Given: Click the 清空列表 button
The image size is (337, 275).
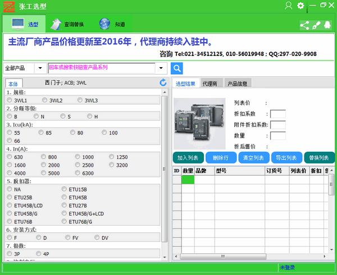Looking at the screenshot, I should click(254, 158).
